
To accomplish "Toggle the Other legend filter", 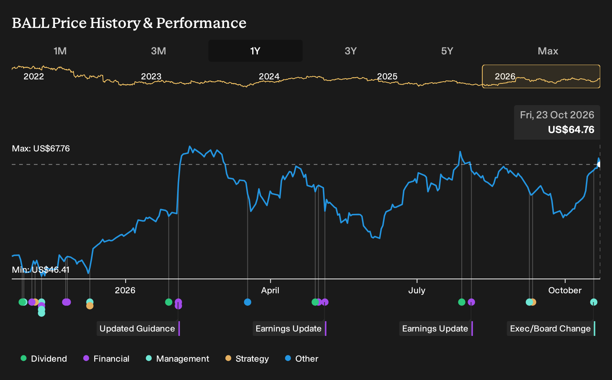I will 302,359.
